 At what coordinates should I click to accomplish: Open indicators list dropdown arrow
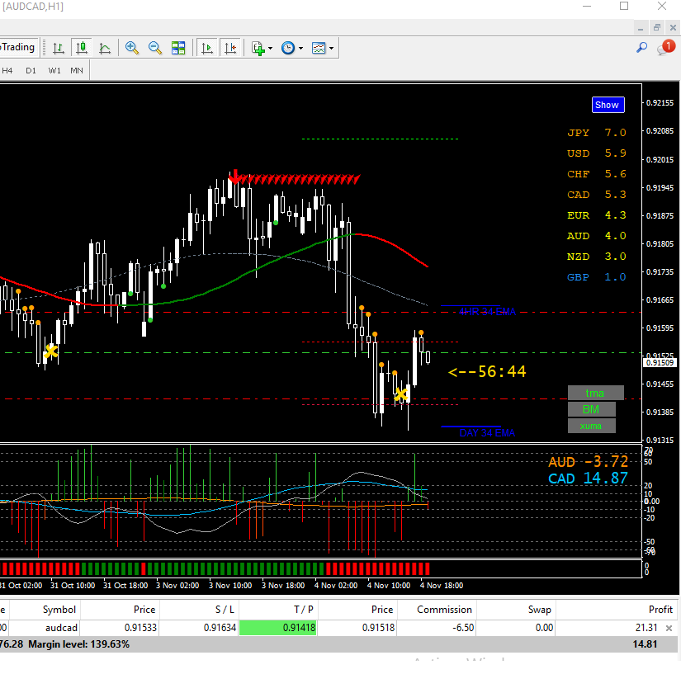pyautogui.click(x=270, y=48)
